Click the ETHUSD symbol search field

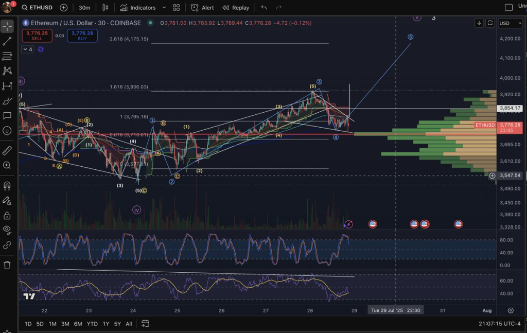(39, 8)
